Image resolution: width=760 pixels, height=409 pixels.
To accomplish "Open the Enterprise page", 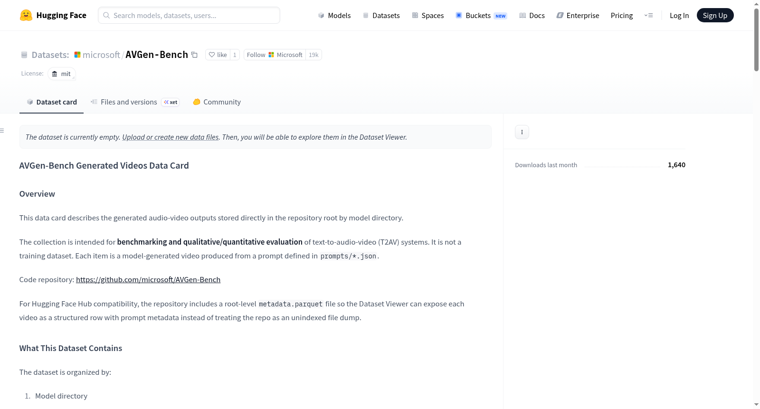I will click(578, 15).
